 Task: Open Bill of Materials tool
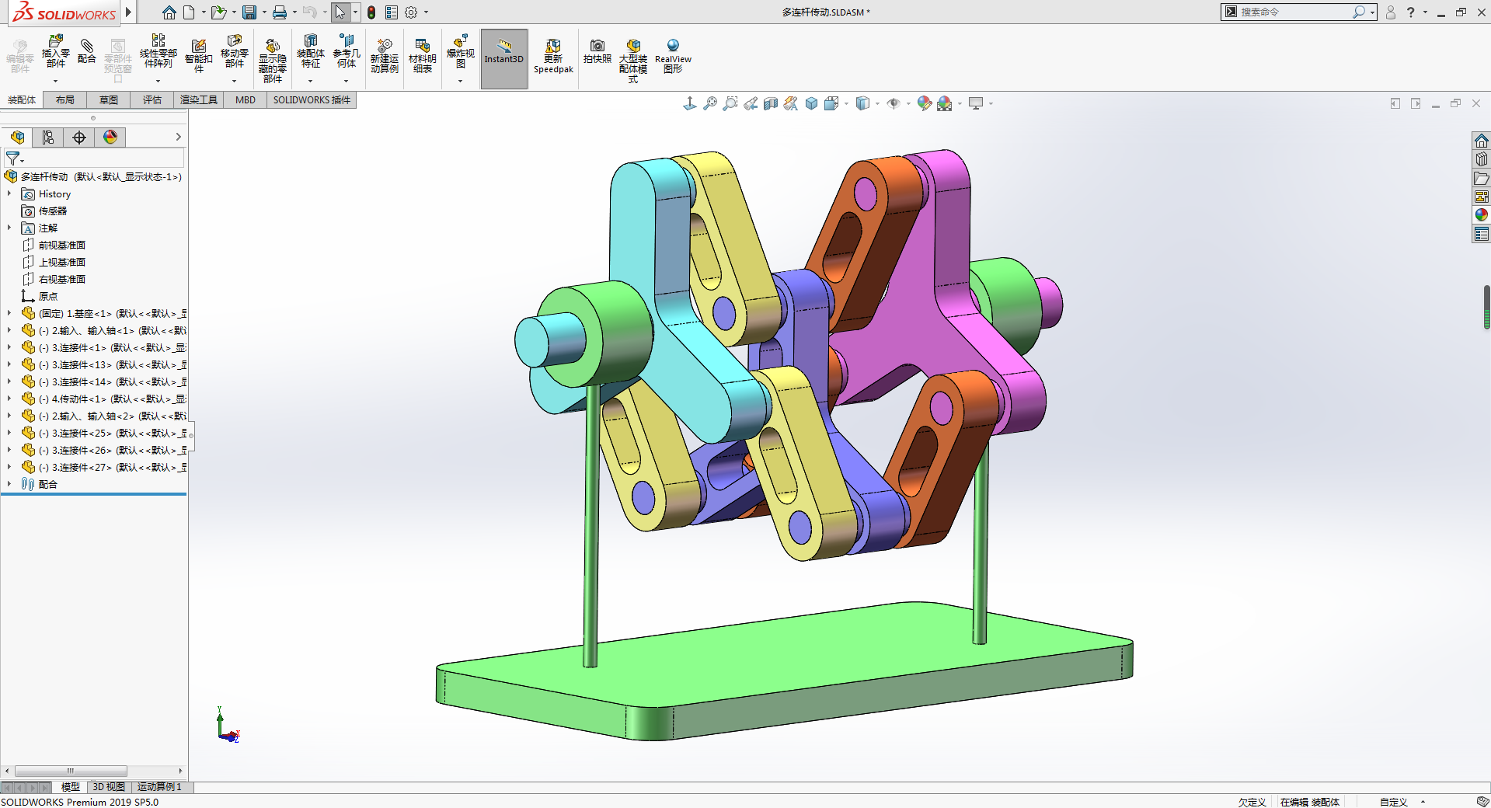tap(422, 56)
